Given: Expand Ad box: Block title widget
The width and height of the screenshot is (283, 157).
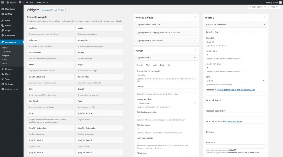Looking at the screenshot, I should click(x=195, y=24).
